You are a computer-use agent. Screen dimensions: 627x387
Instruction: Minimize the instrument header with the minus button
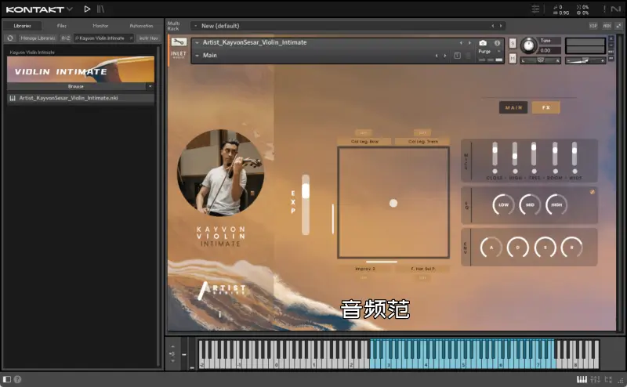[611, 45]
